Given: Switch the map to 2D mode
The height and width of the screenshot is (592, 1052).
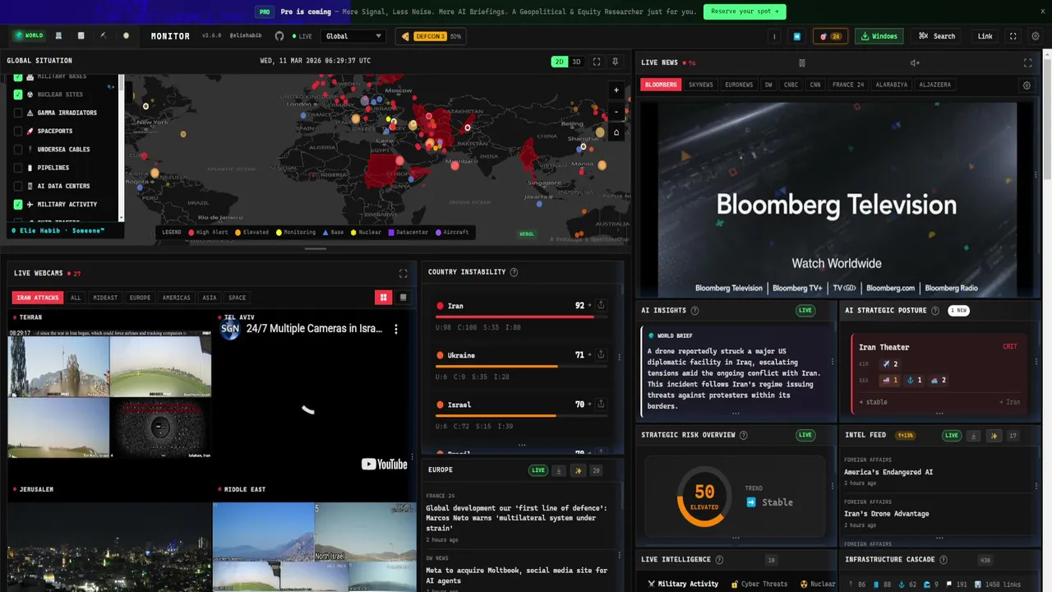Looking at the screenshot, I should (x=559, y=62).
